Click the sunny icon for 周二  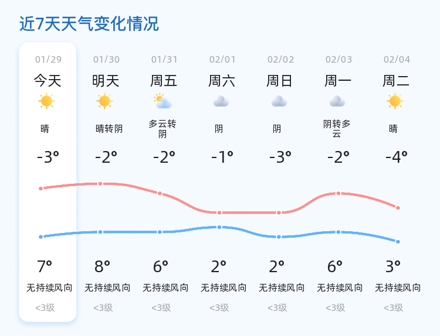click(395, 101)
